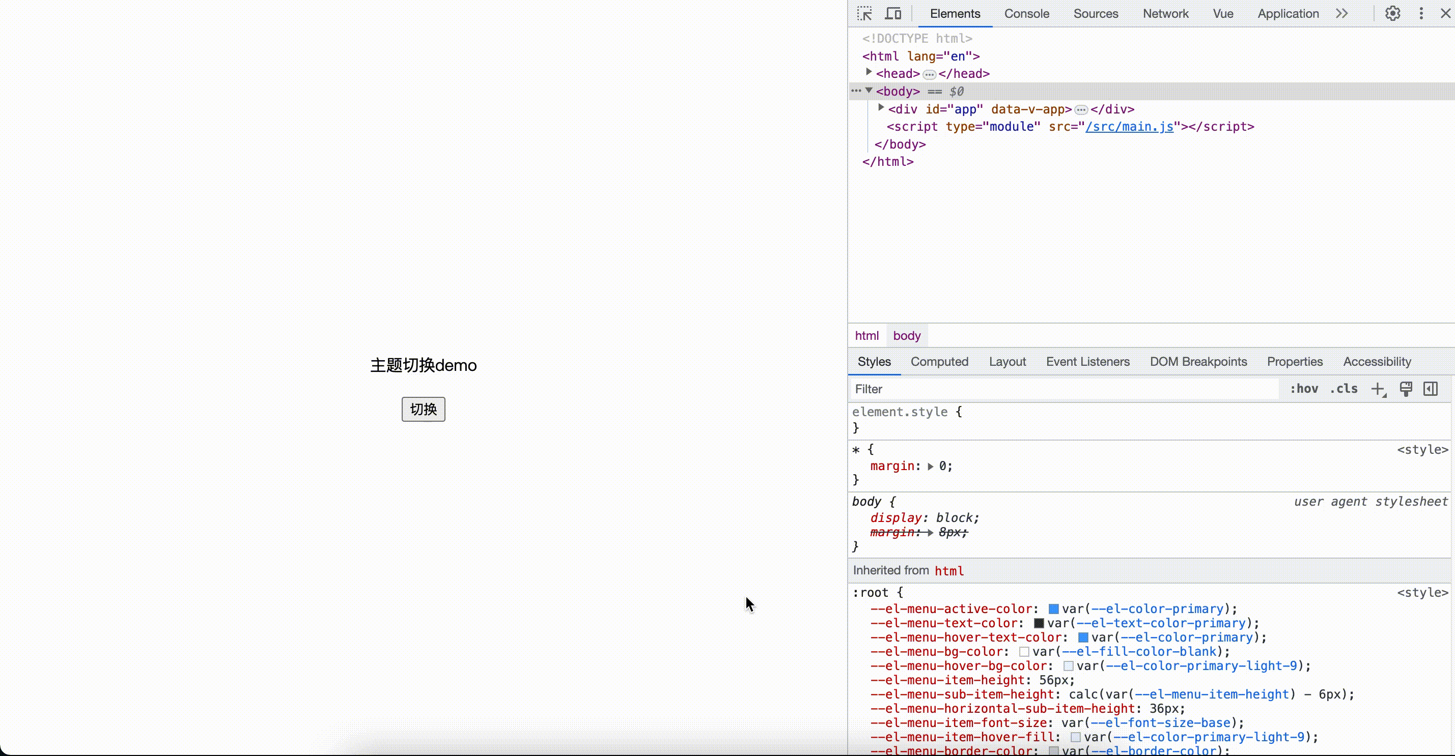Select the Sources panel tab

[x=1095, y=13]
